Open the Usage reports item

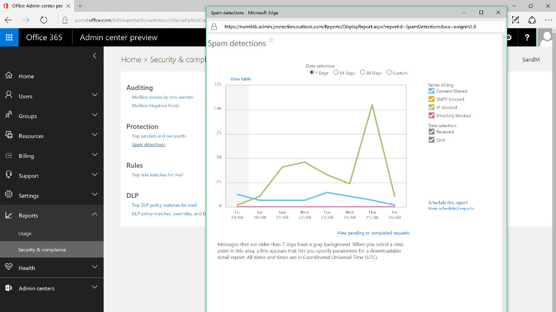tap(25, 234)
